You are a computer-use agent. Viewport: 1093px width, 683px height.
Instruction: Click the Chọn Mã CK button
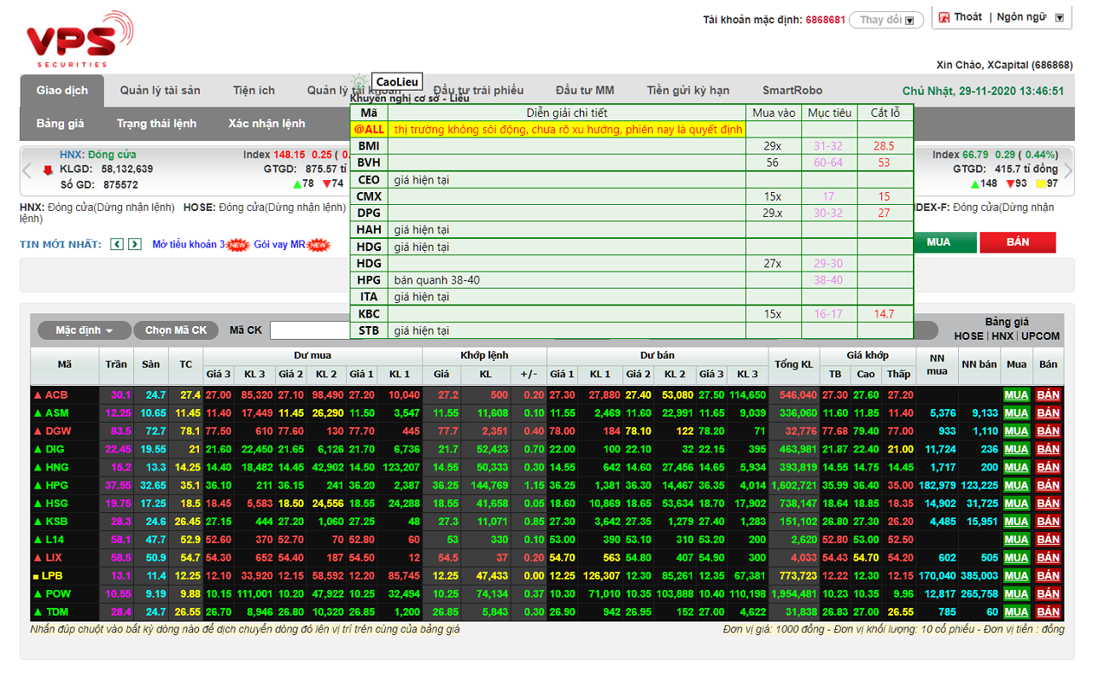[x=176, y=330]
